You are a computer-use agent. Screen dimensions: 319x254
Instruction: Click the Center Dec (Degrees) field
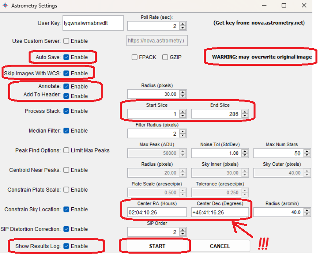tap(219, 212)
